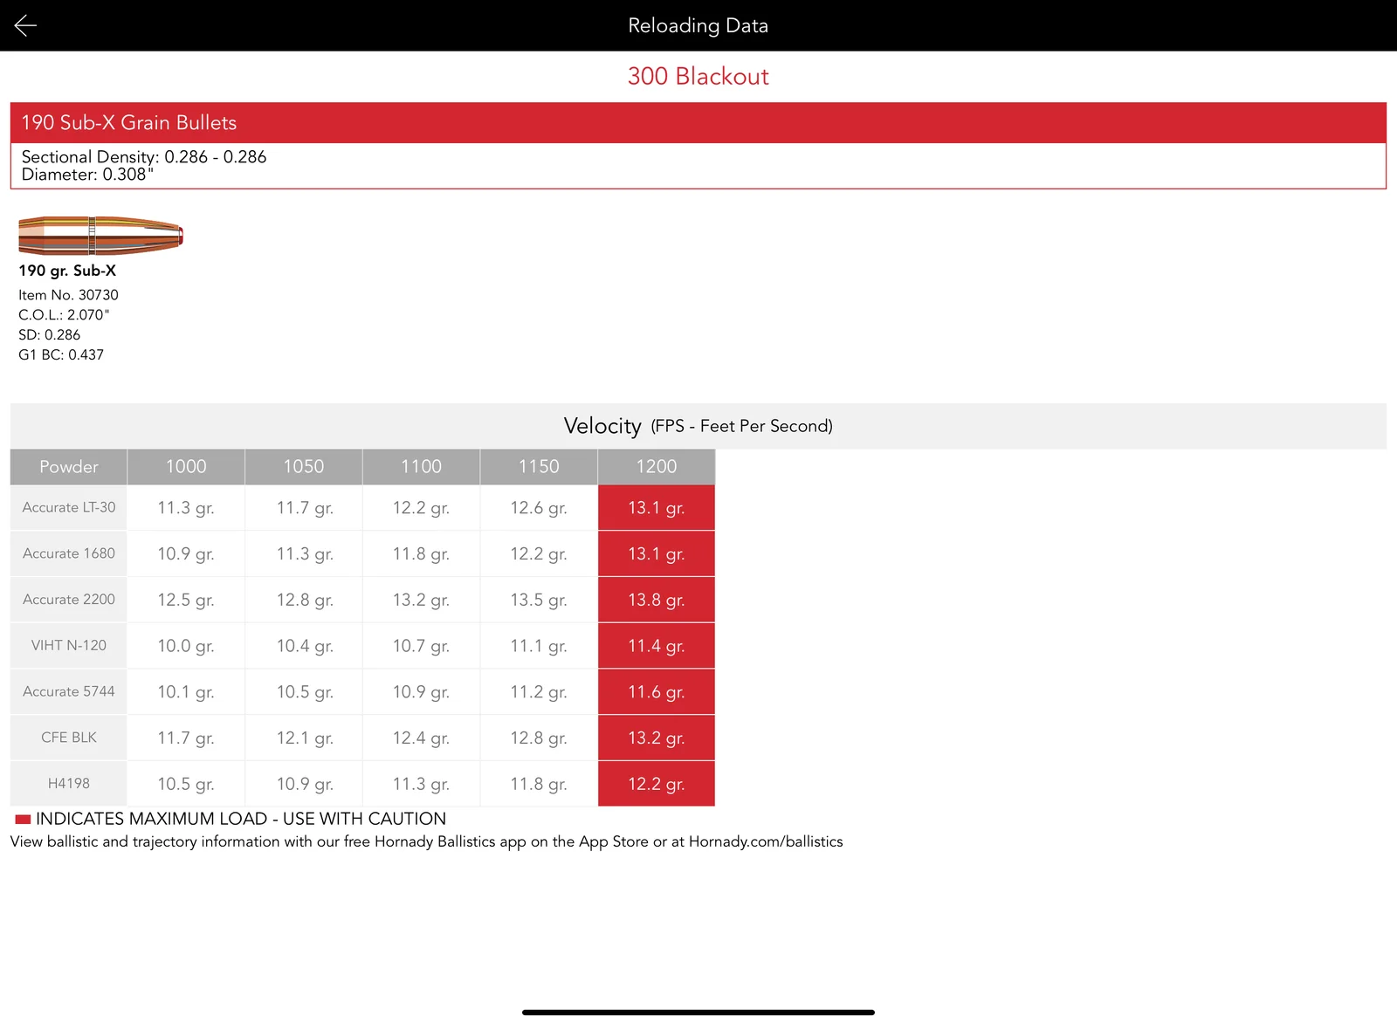This screenshot has height=1023, width=1397.
Task: Select the 1000 velocity column header
Action: point(186,467)
